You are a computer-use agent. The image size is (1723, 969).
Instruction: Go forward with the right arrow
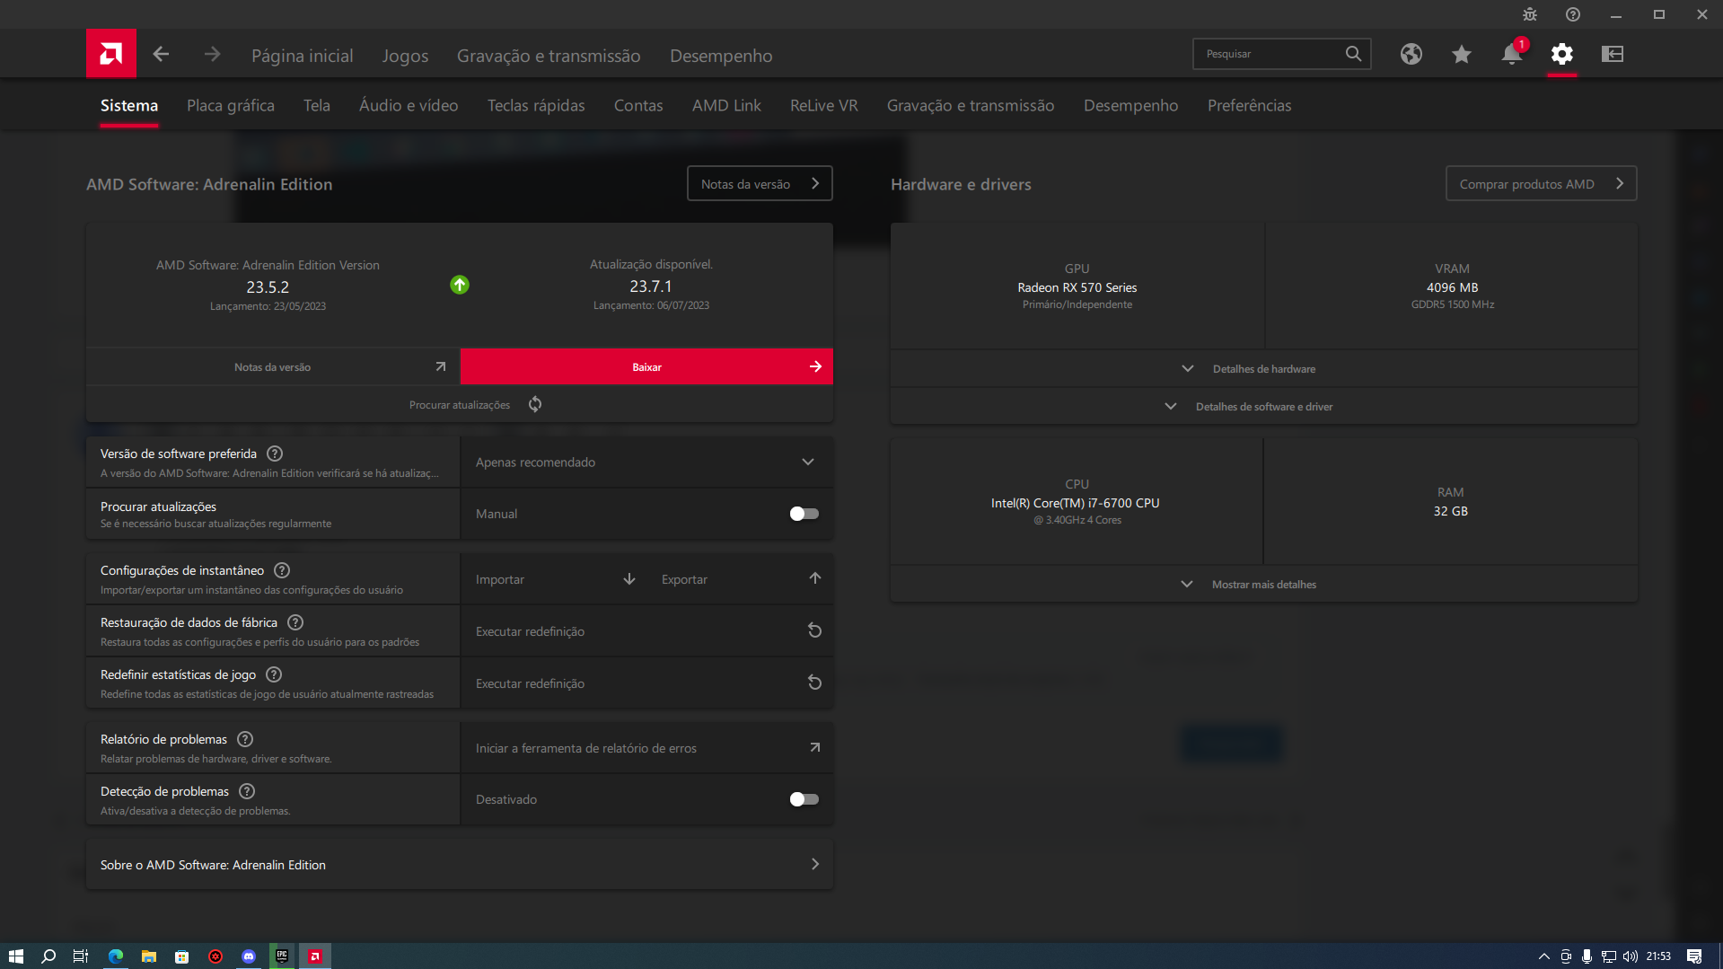tap(212, 55)
